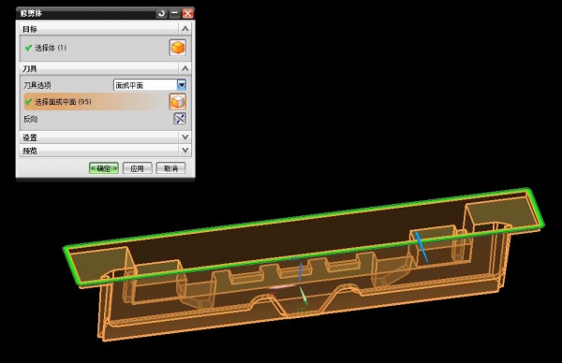
Task: Collapse the 刀具 tool section
Action: click(185, 68)
